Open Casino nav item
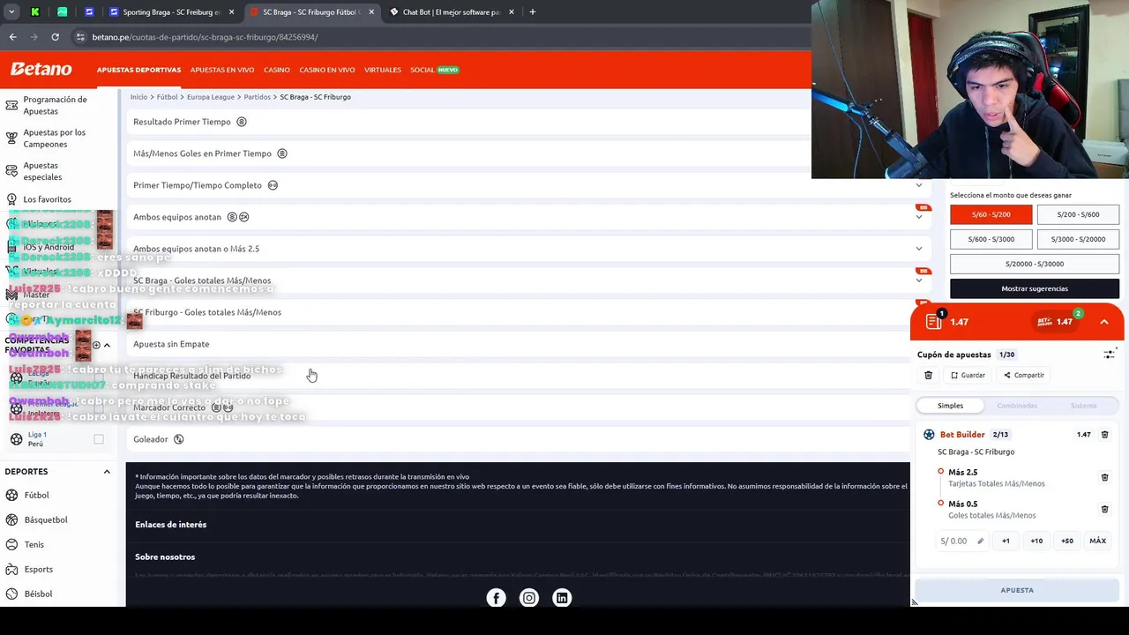1129x635 pixels. [x=277, y=70]
